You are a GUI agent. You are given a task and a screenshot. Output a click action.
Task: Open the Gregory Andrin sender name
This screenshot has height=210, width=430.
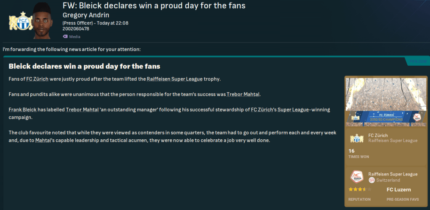pos(86,15)
